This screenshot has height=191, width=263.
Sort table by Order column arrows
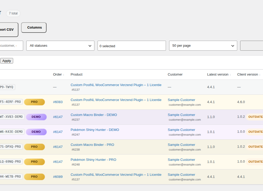click(x=64, y=75)
